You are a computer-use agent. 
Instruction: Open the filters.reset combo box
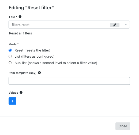tap(69, 25)
